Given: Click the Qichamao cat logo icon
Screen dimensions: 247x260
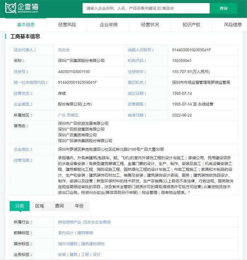Looking at the screenshot, I should [x=11, y=8].
